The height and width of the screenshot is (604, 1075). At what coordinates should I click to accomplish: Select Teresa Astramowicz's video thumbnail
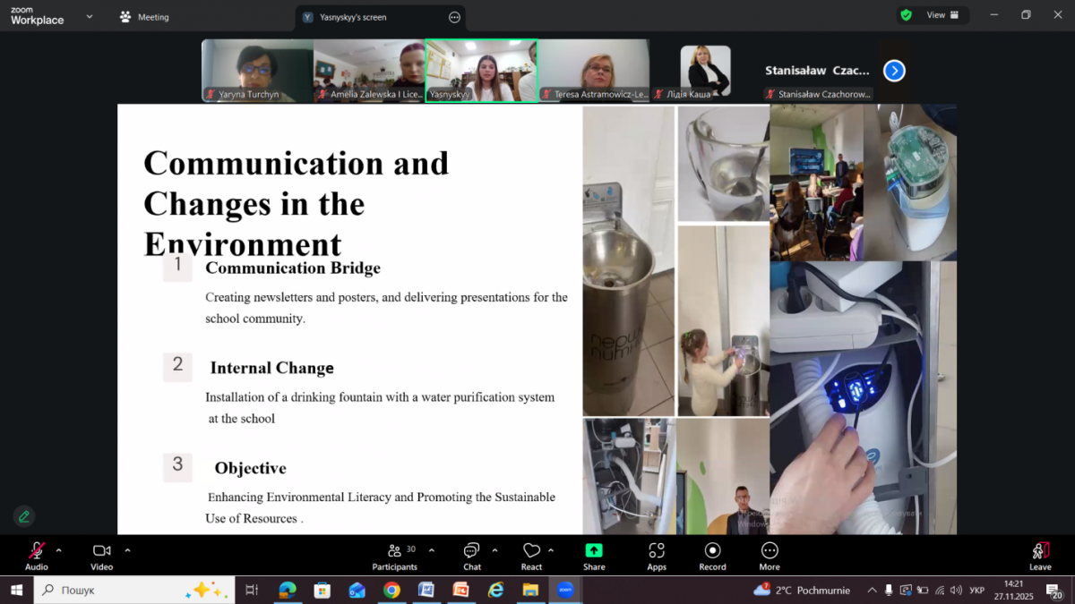coord(594,70)
